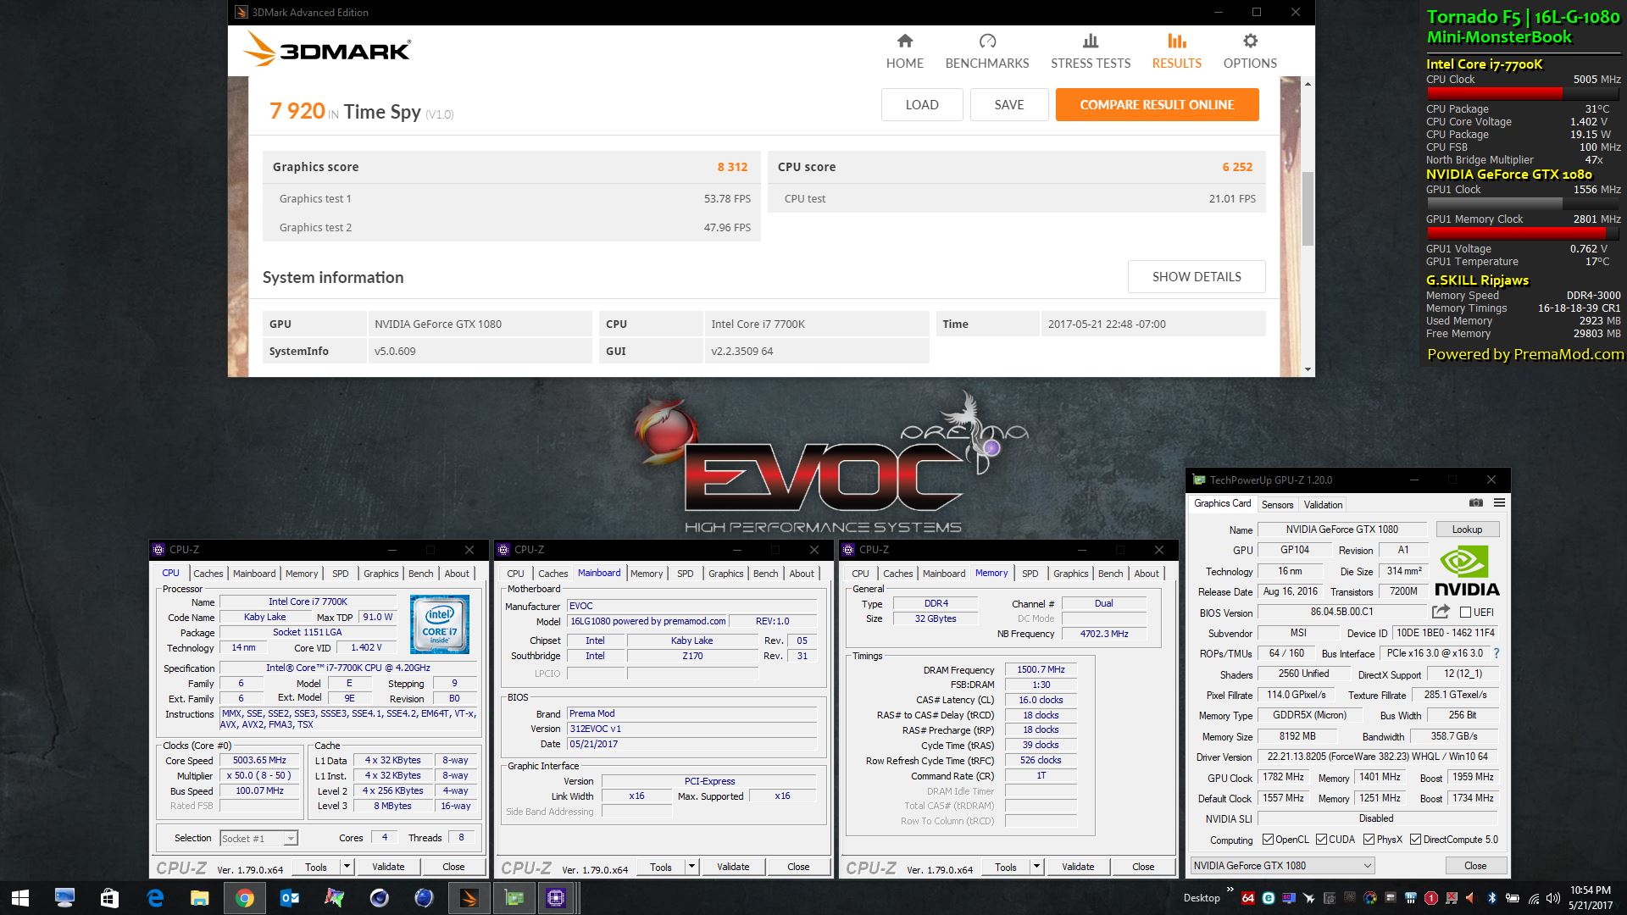Toggle the UEFI checkbox in GPU-Z
The height and width of the screenshot is (915, 1627).
[x=1466, y=612]
